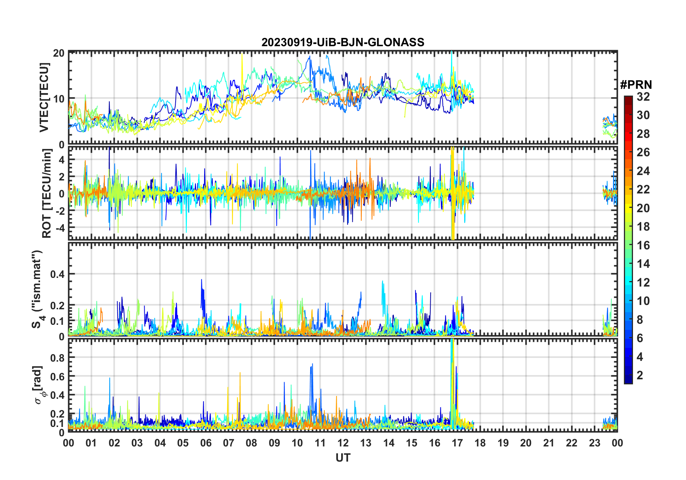686x480 pixels.
Task: Select x-axis hour label 19
Action: pos(503,443)
